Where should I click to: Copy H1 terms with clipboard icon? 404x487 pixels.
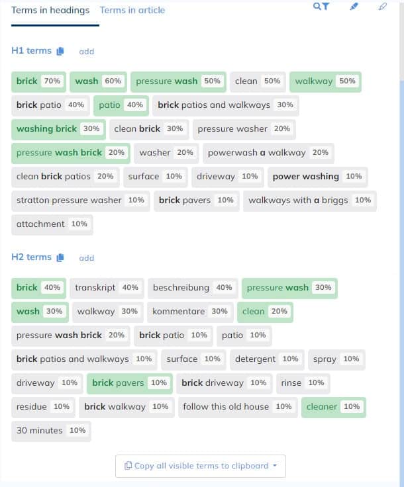click(x=60, y=51)
